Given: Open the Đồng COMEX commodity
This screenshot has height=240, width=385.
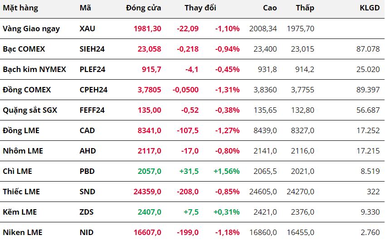Looking at the screenshot, I should click(27, 90).
